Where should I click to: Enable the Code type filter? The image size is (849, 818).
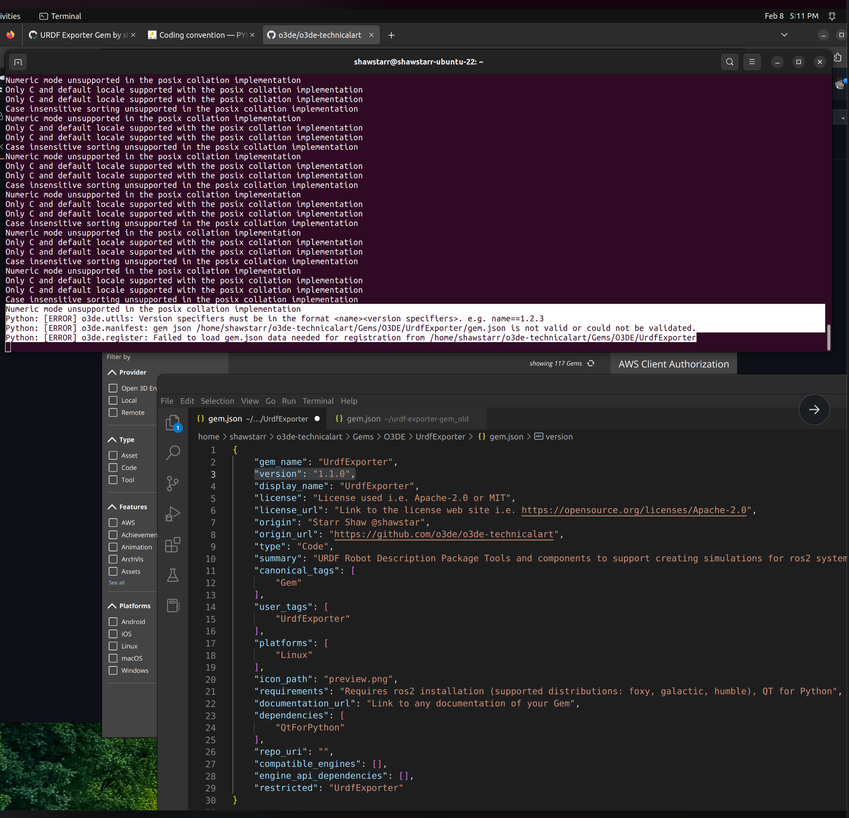pyautogui.click(x=113, y=468)
